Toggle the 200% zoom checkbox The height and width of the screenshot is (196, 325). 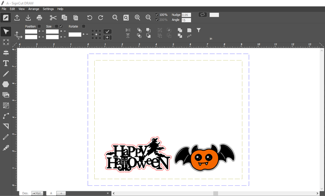pos(157,19)
